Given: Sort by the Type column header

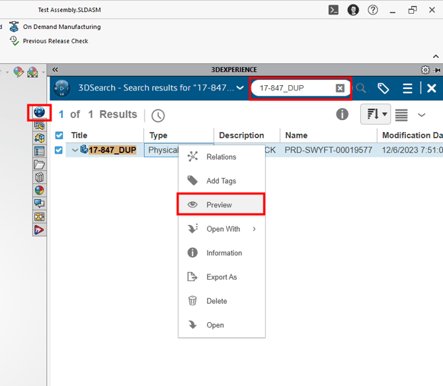Looking at the screenshot, I should (158, 135).
